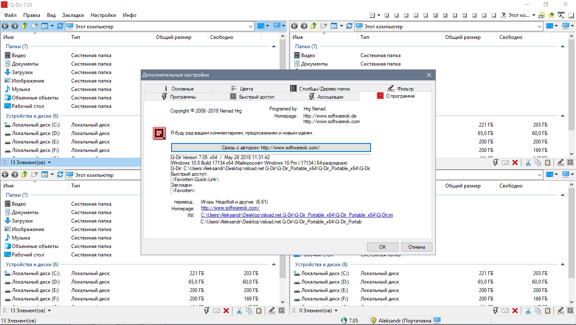
Task: Open top-right pane address combo box dropdown
Action: point(539,26)
